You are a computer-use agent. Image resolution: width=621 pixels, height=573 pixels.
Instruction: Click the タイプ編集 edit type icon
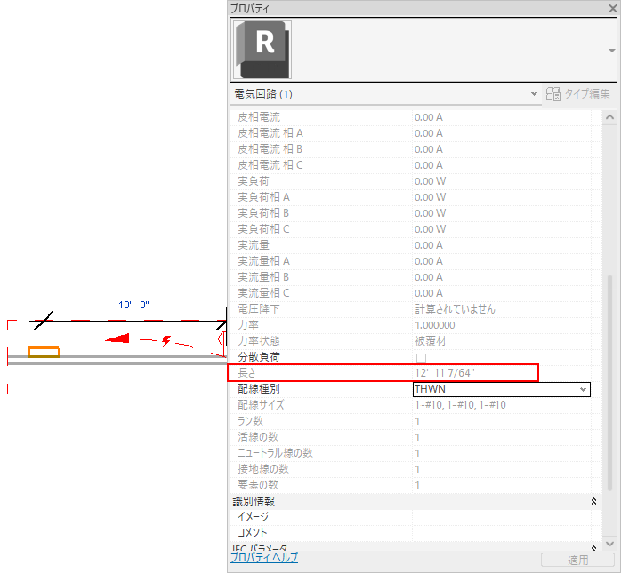coord(553,94)
